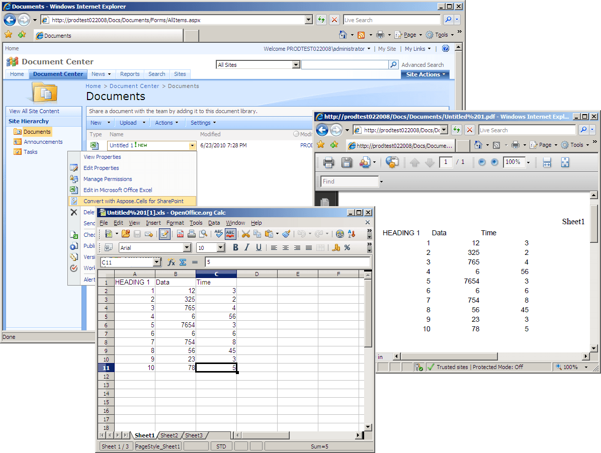
Task: Click the Print icon in PDF toolbar
Action: 328,162
